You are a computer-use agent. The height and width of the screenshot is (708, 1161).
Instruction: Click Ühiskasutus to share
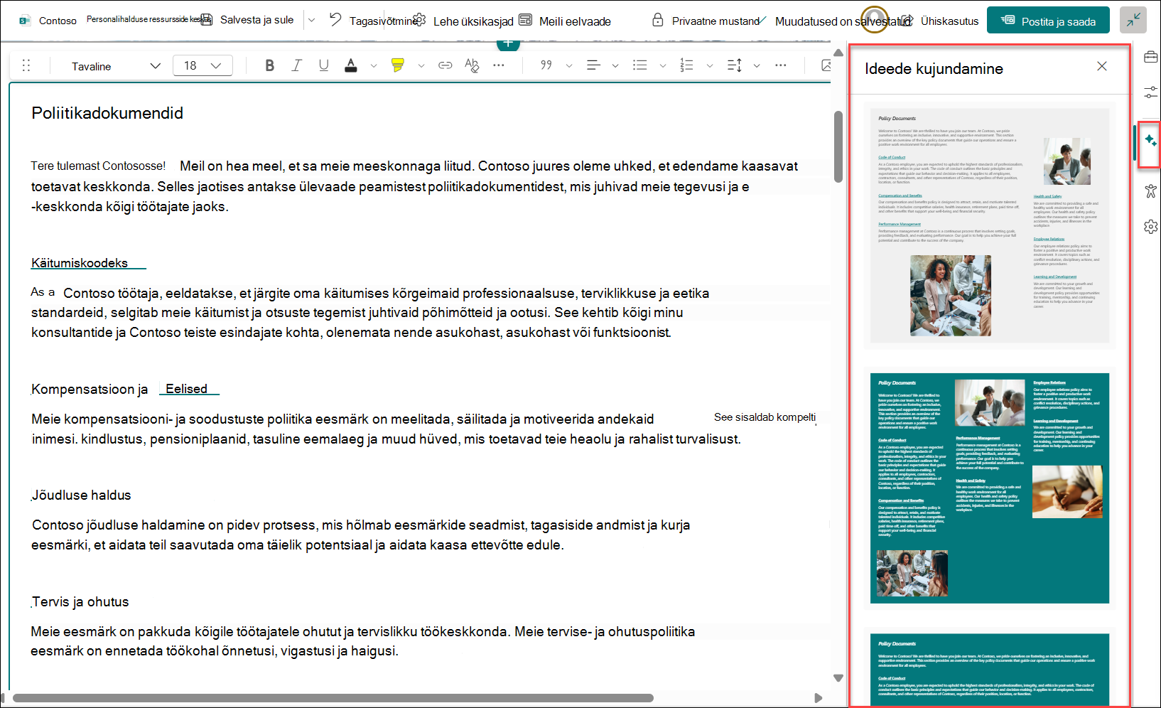tap(940, 21)
